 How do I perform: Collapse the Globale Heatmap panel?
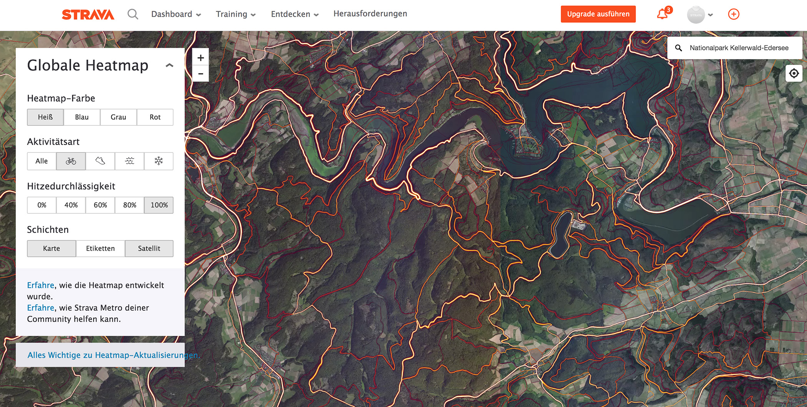pyautogui.click(x=169, y=65)
